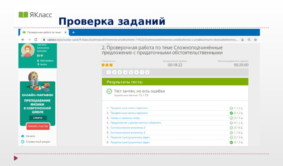Image resolution: width=283 pixels, height=166 pixels.
Task: Click the icon left of the magnifier in address bar
Action: 242,40
